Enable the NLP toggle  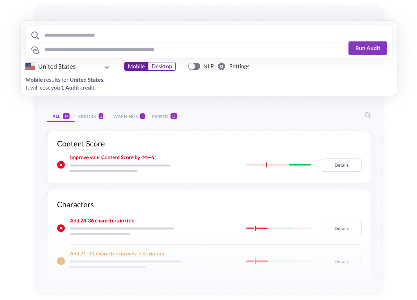click(194, 66)
